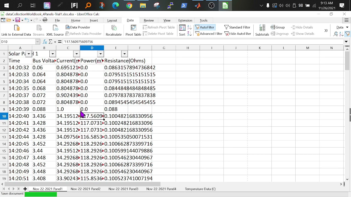The width and height of the screenshot is (351, 197).
Task: Expand the formula bar with down arrow
Action: coord(346,42)
